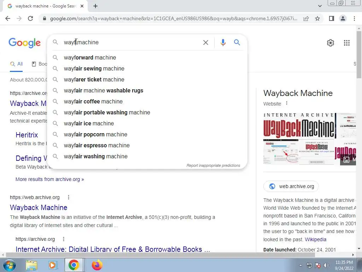Select suggestion wayfarer ticket machine

pyautogui.click(x=147, y=80)
